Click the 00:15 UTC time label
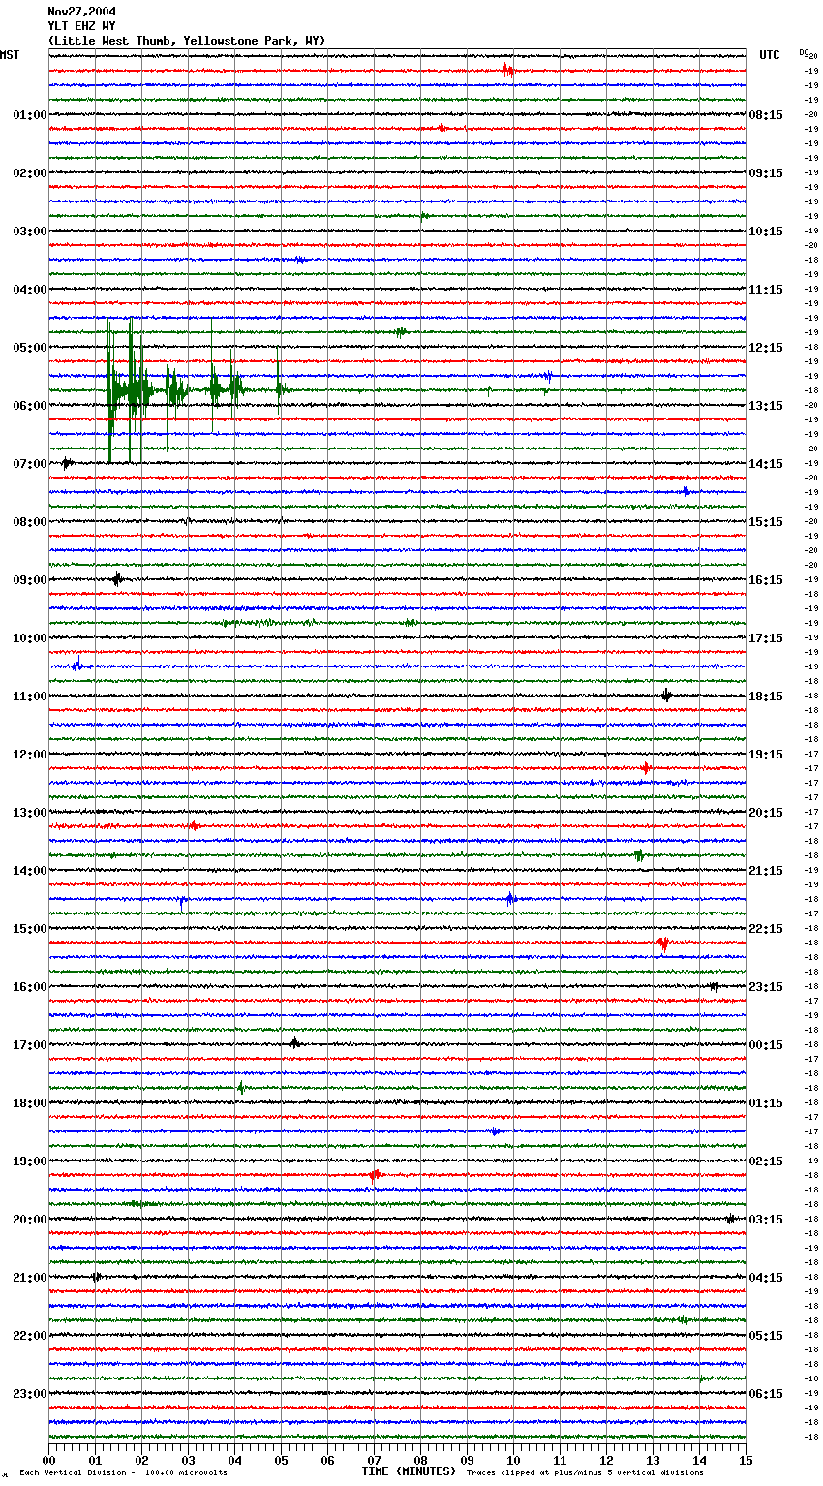 coord(766,1045)
